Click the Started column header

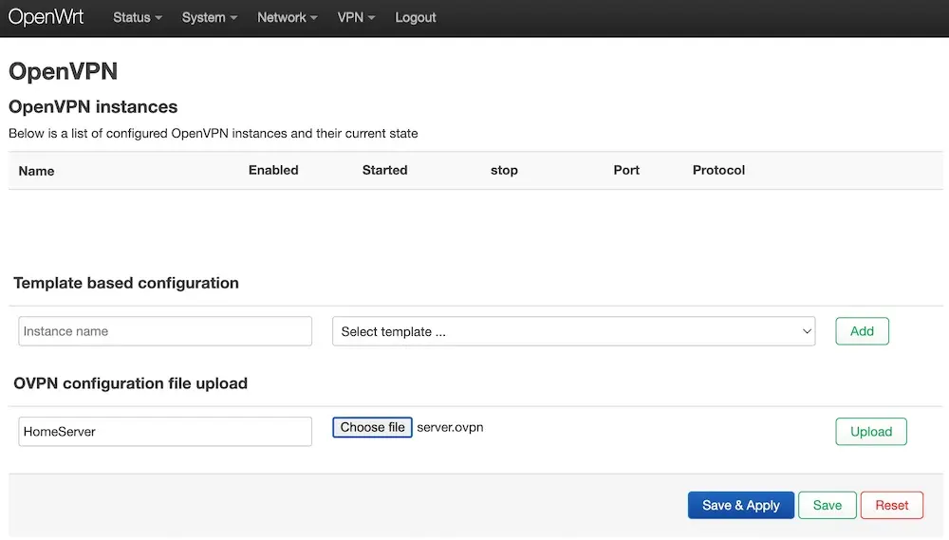click(385, 170)
